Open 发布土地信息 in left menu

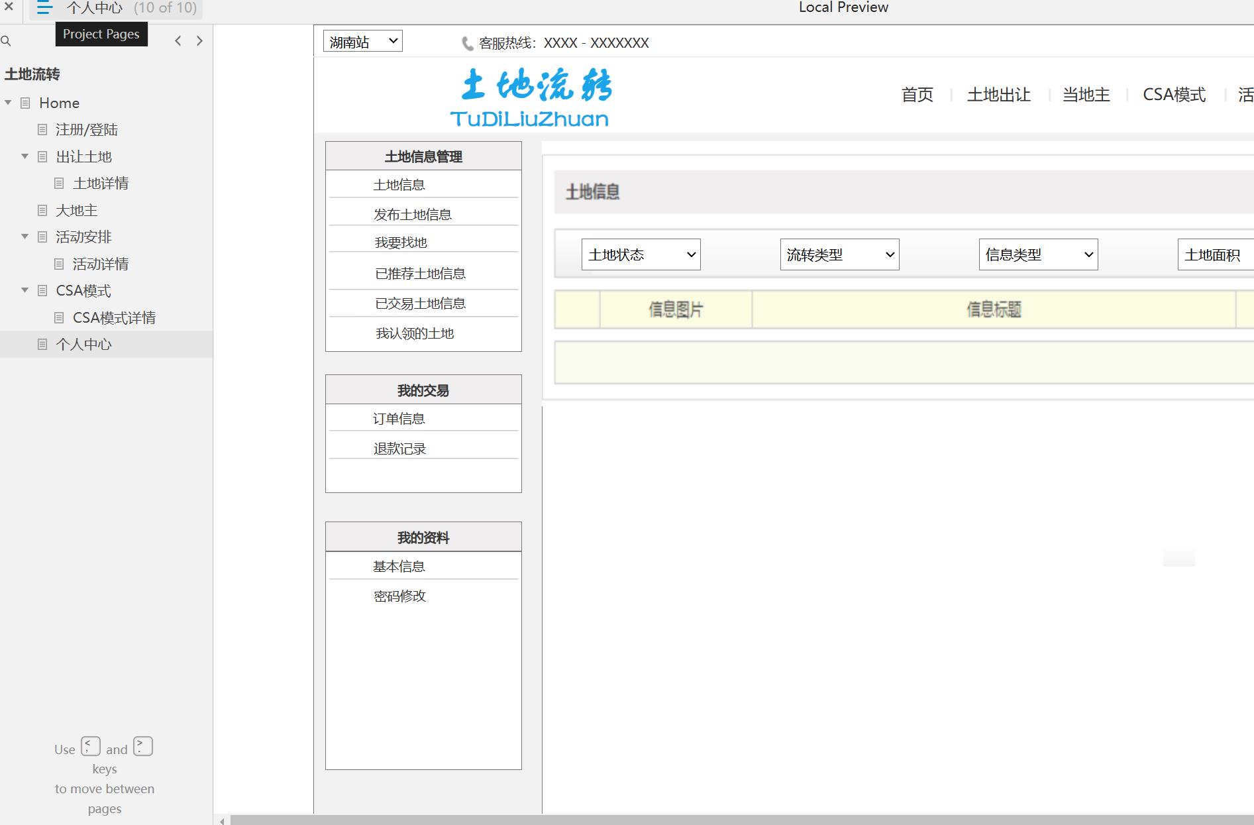pyautogui.click(x=413, y=215)
